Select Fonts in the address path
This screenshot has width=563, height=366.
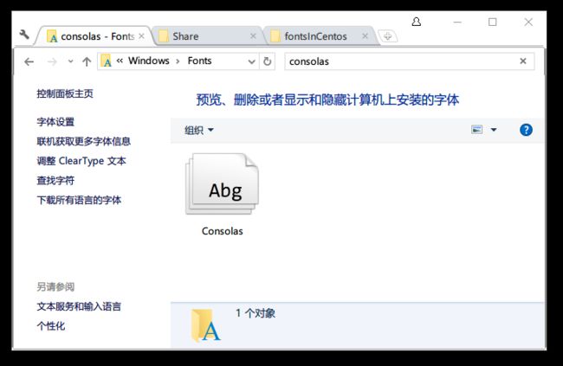tap(199, 61)
